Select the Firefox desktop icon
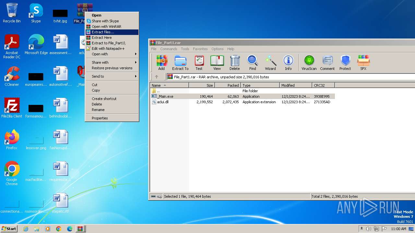The width and height of the screenshot is (415, 233). 12,140
